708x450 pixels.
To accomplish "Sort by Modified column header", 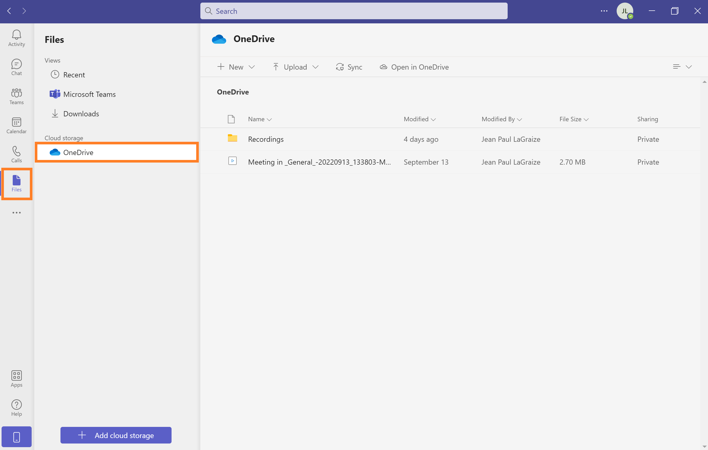I will [419, 119].
